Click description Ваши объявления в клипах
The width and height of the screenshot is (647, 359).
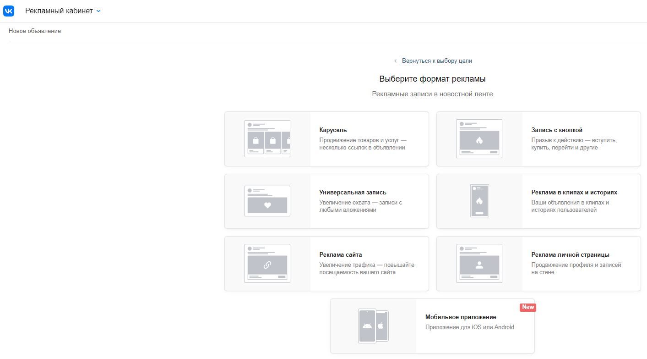[570, 206]
